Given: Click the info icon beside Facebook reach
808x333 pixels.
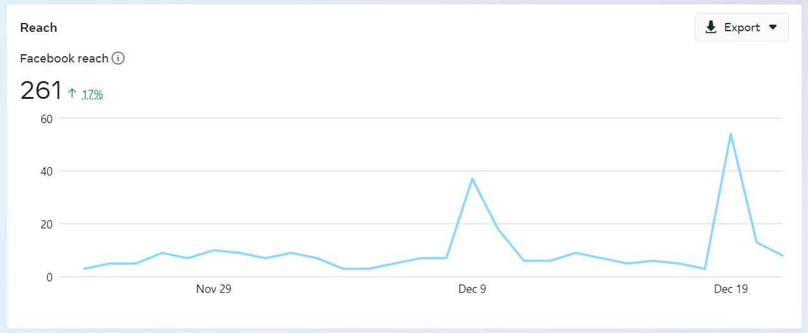Looking at the screenshot, I should click(x=118, y=59).
